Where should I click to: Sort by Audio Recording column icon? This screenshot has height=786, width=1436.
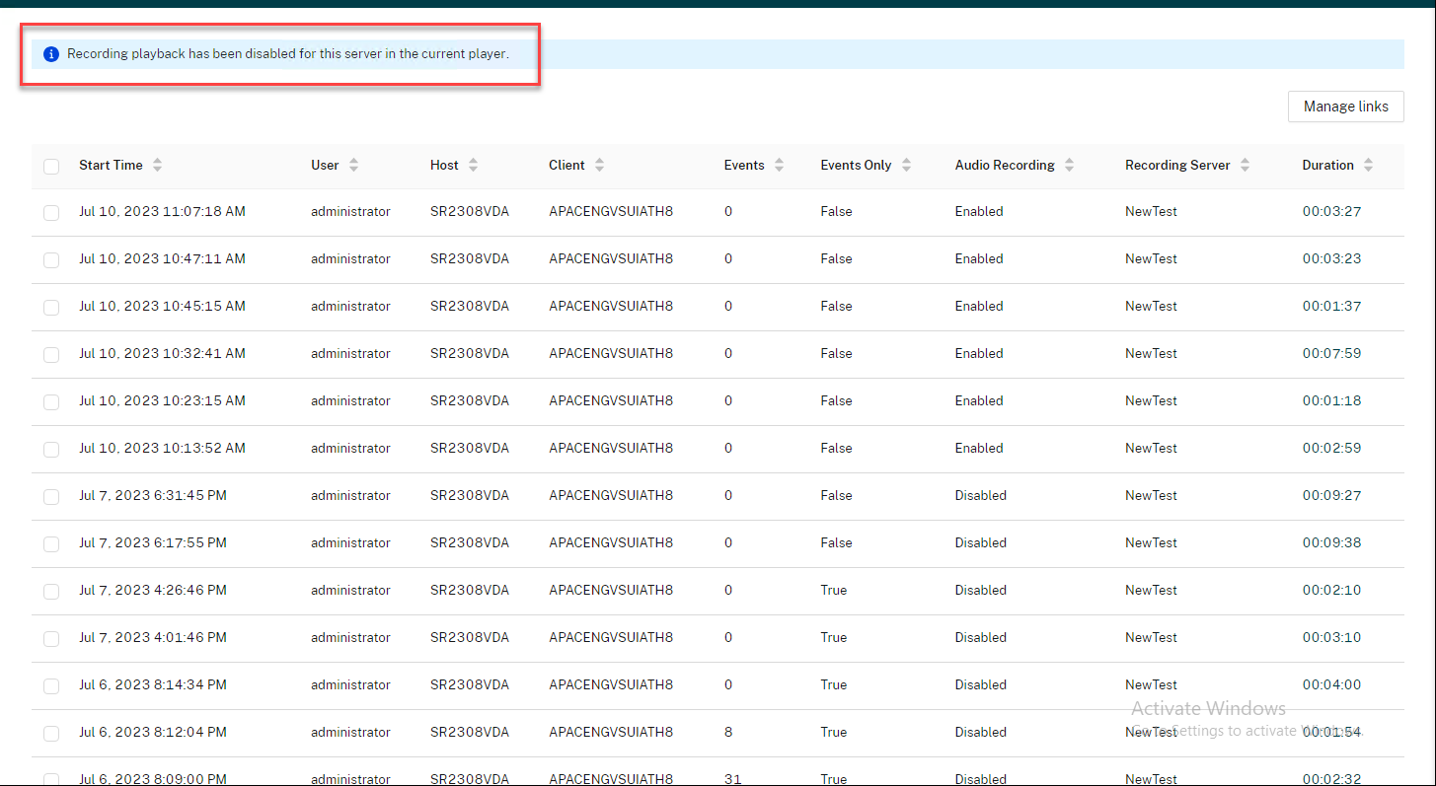pyautogui.click(x=1069, y=166)
